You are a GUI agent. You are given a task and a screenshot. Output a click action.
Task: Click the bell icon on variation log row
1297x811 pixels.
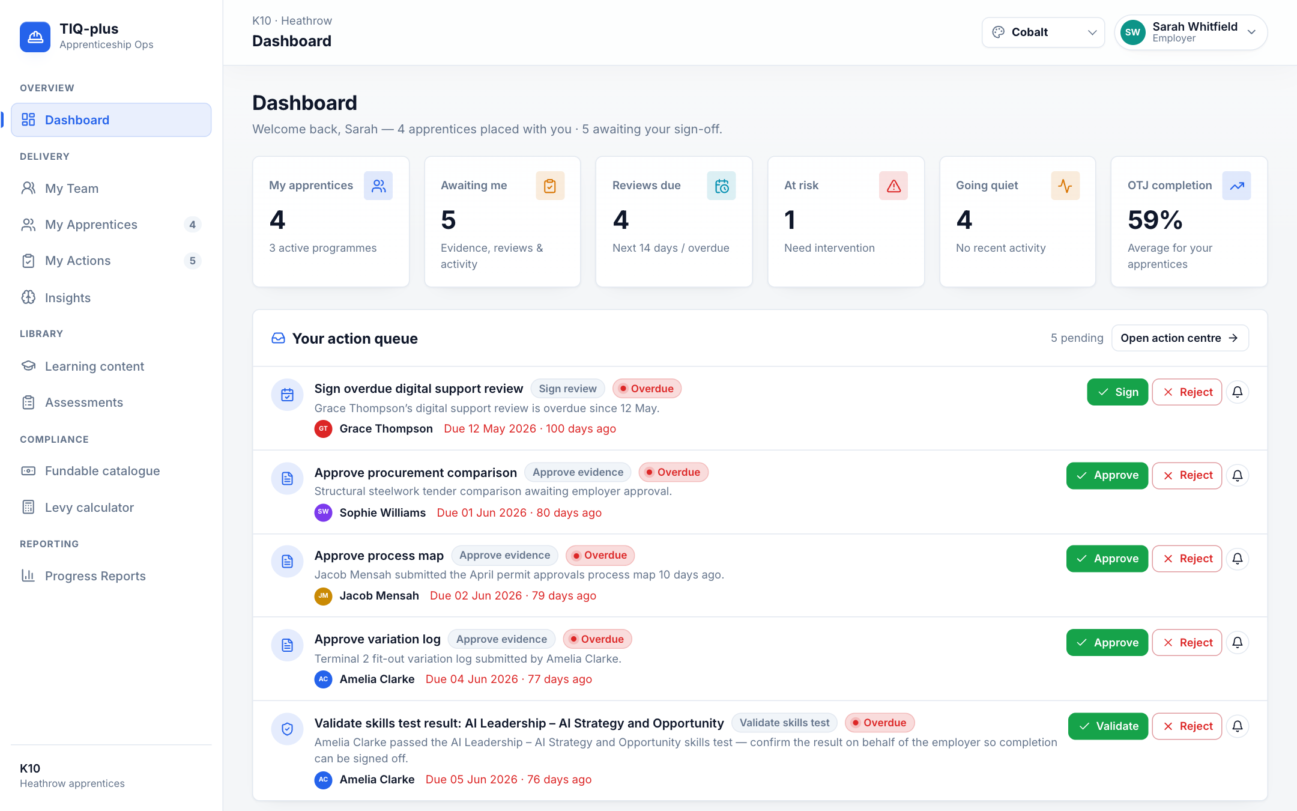pyautogui.click(x=1238, y=642)
